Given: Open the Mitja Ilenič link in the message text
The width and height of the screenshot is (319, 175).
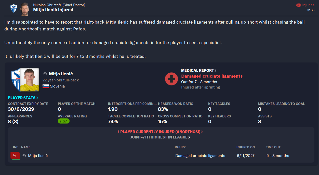Looking at the screenshot, I should coord(117,22).
